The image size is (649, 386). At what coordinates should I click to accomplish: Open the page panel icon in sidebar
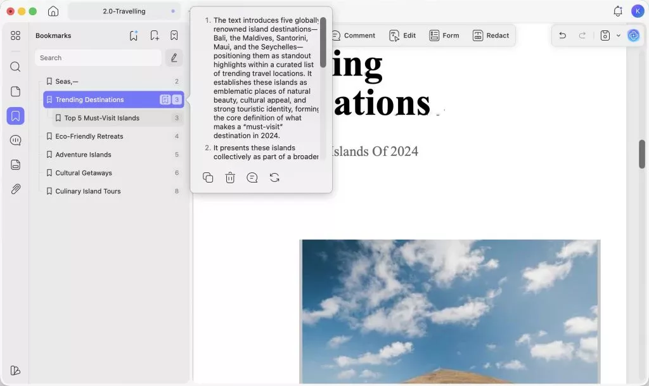[15, 91]
